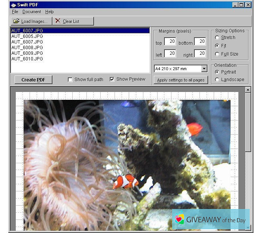Image resolution: width=262 pixels, height=233 pixels.
Task: Enable the Show full path checkbox
Action: (x=70, y=80)
